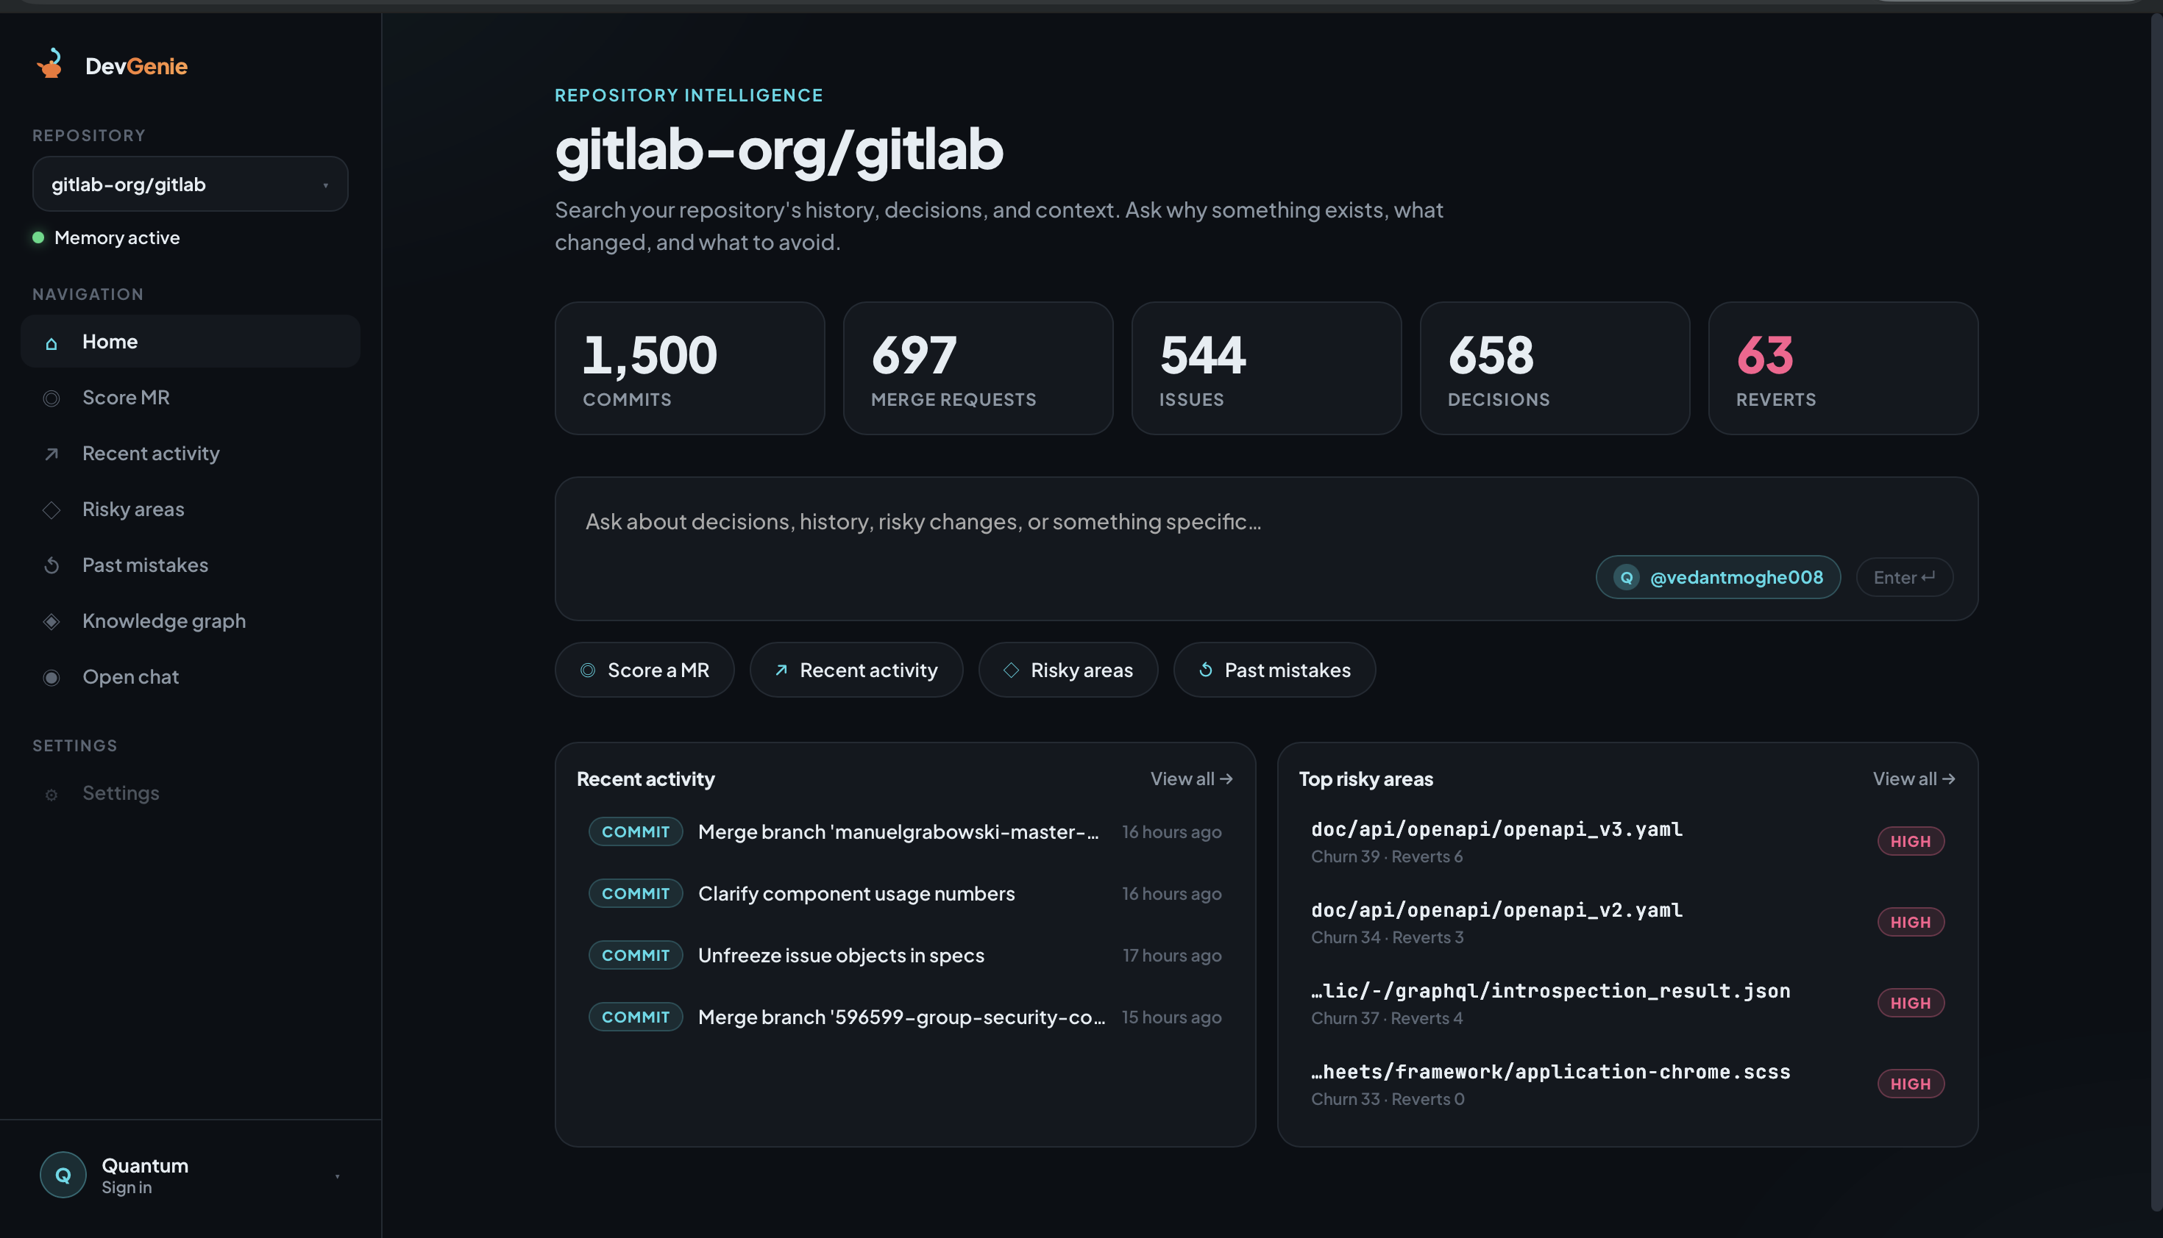
Task: Open commit Merge branch 'manuelgrabowski-master-…
Action: (x=904, y=831)
